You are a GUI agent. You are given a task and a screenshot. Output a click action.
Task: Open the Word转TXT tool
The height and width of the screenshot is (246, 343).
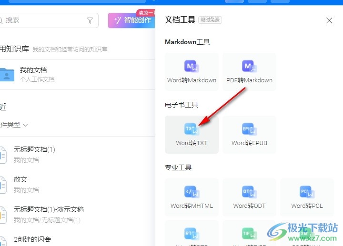click(192, 135)
